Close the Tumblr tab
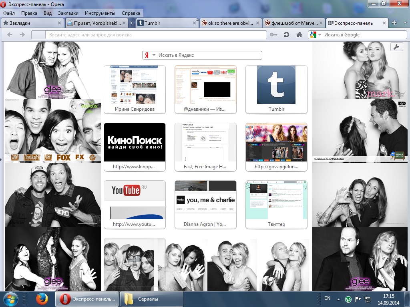This screenshot has height=307, width=410. [194, 23]
